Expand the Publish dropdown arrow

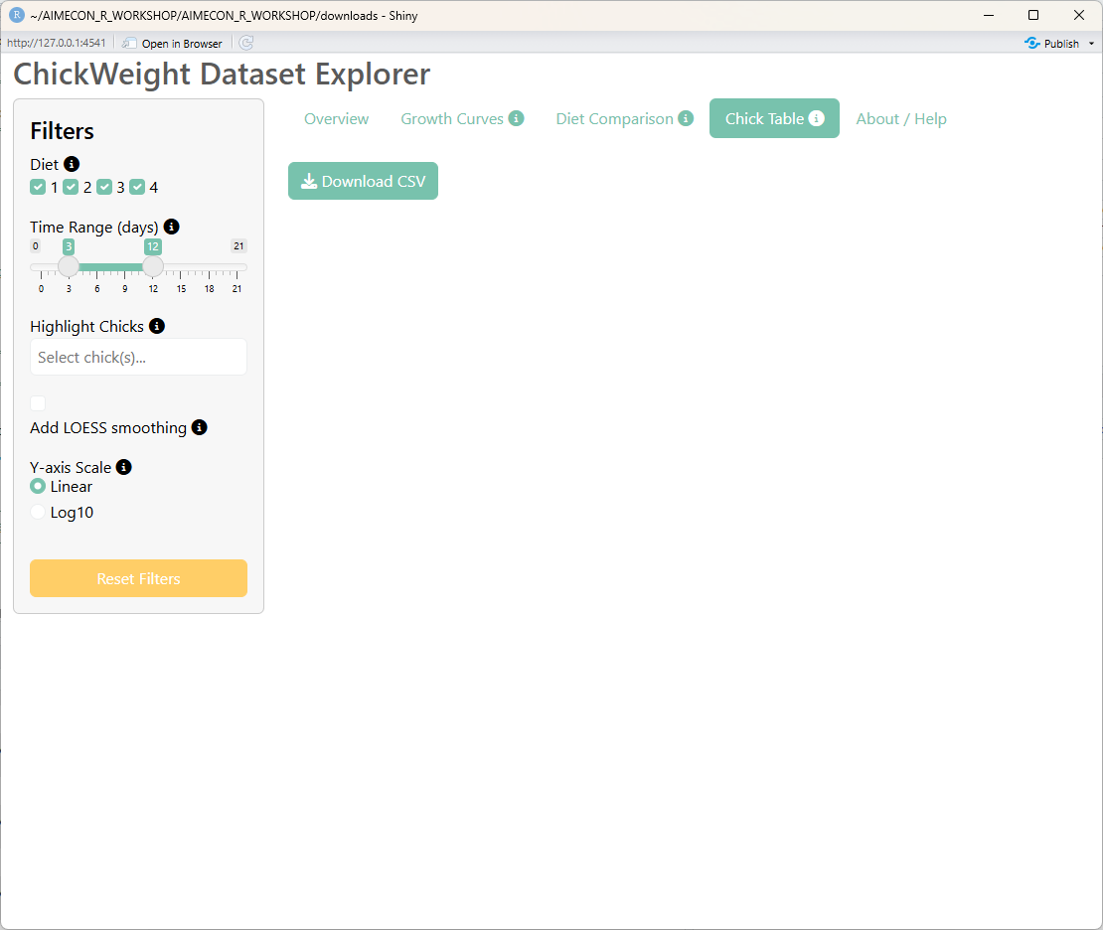(1091, 44)
